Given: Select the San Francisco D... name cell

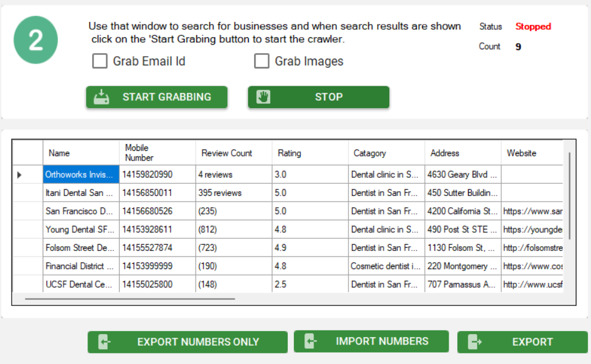Looking at the screenshot, I should (81, 211).
